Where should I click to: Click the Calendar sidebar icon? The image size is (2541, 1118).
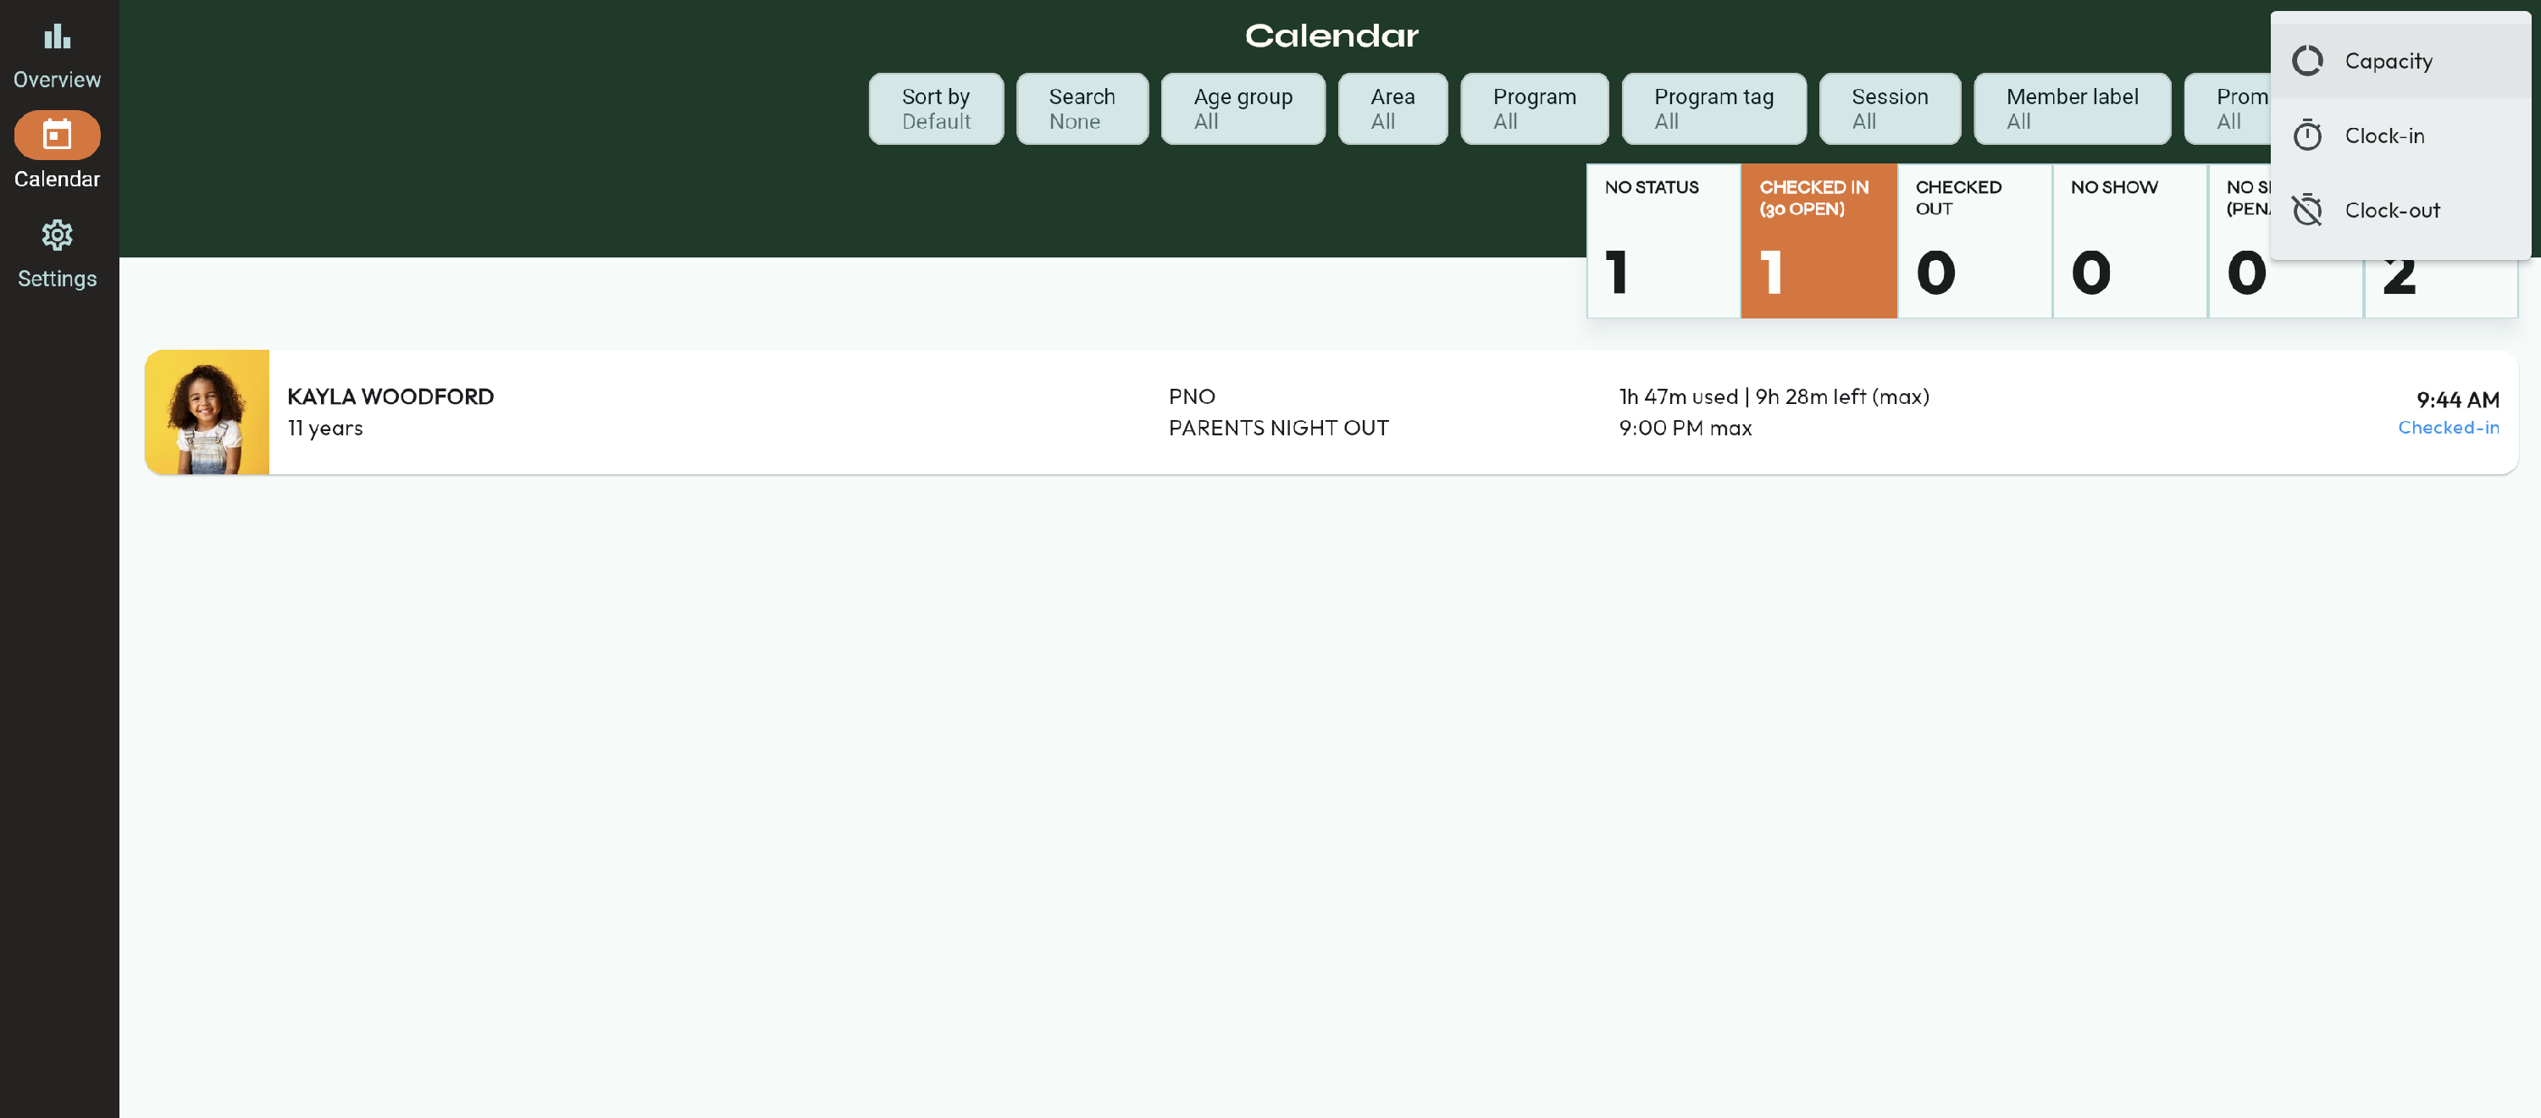tap(56, 136)
